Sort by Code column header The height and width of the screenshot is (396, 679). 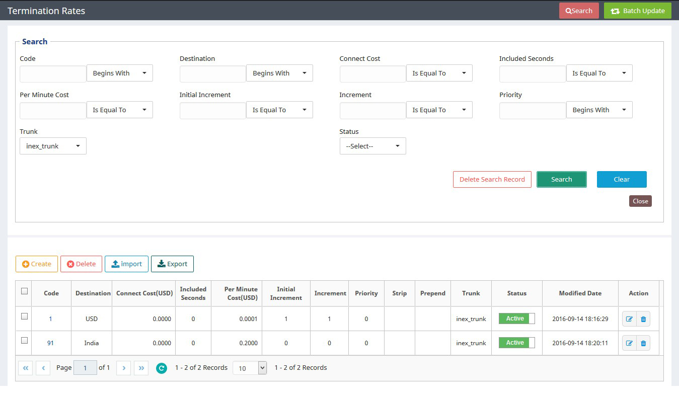(51, 293)
